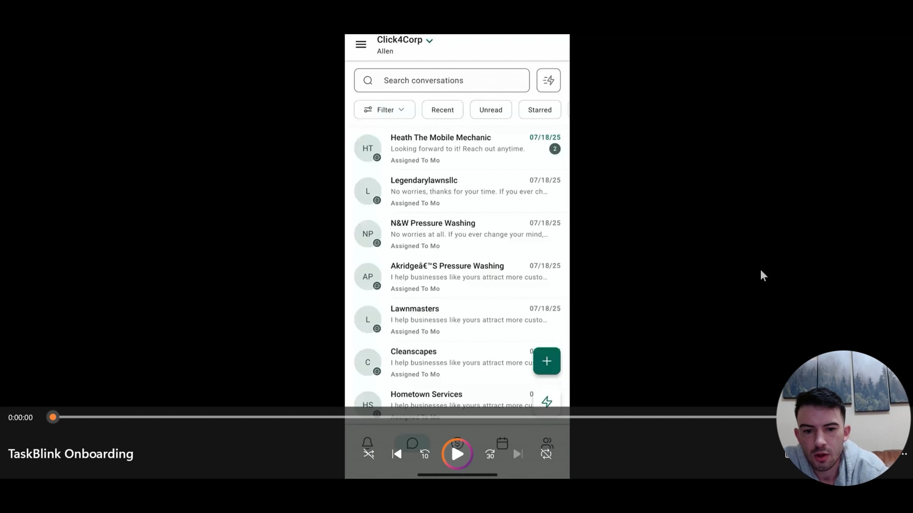Play the TaskBlink Onboarding video
913x513 pixels.
coord(457,454)
